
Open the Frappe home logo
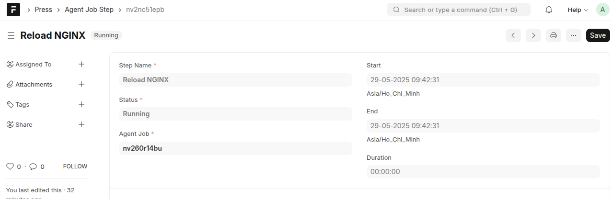[x=13, y=10]
